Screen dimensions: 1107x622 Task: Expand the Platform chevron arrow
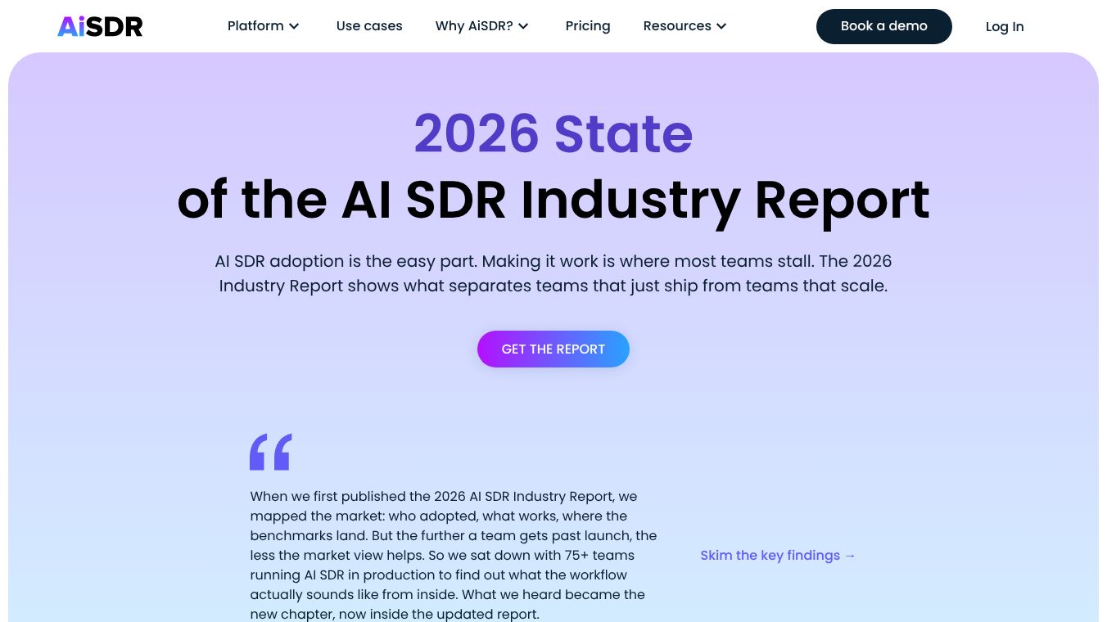pyautogui.click(x=294, y=26)
